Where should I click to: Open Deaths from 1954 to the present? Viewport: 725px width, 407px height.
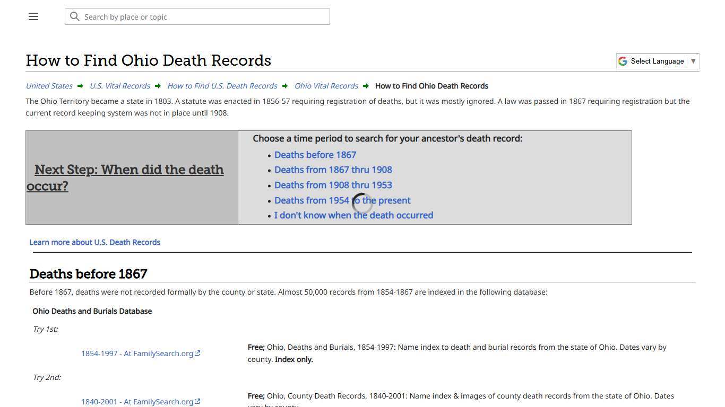[x=342, y=200]
